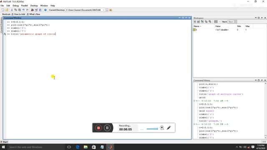The width and height of the screenshot is (267, 150).
Task: Click Command History scroll down arrow
Action: [265, 138]
